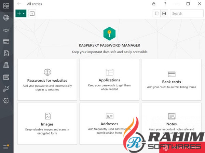Open the Passwords for websites card
The image size is (205, 153).
click(47, 80)
